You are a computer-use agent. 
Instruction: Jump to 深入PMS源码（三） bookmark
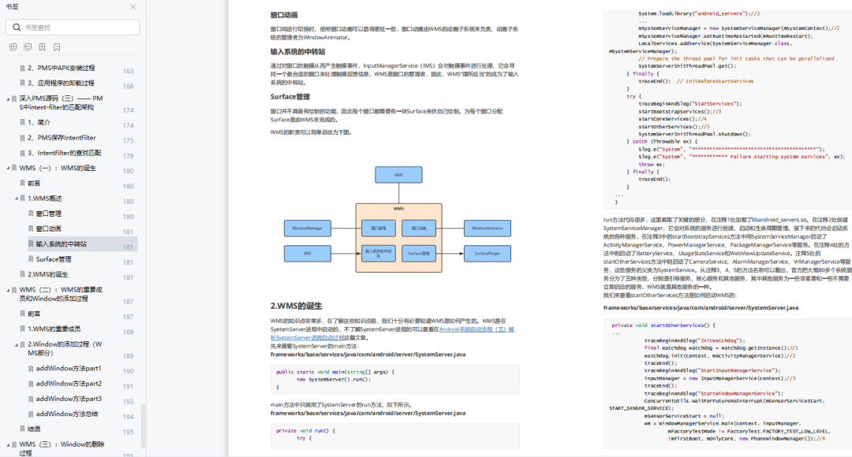(61, 103)
